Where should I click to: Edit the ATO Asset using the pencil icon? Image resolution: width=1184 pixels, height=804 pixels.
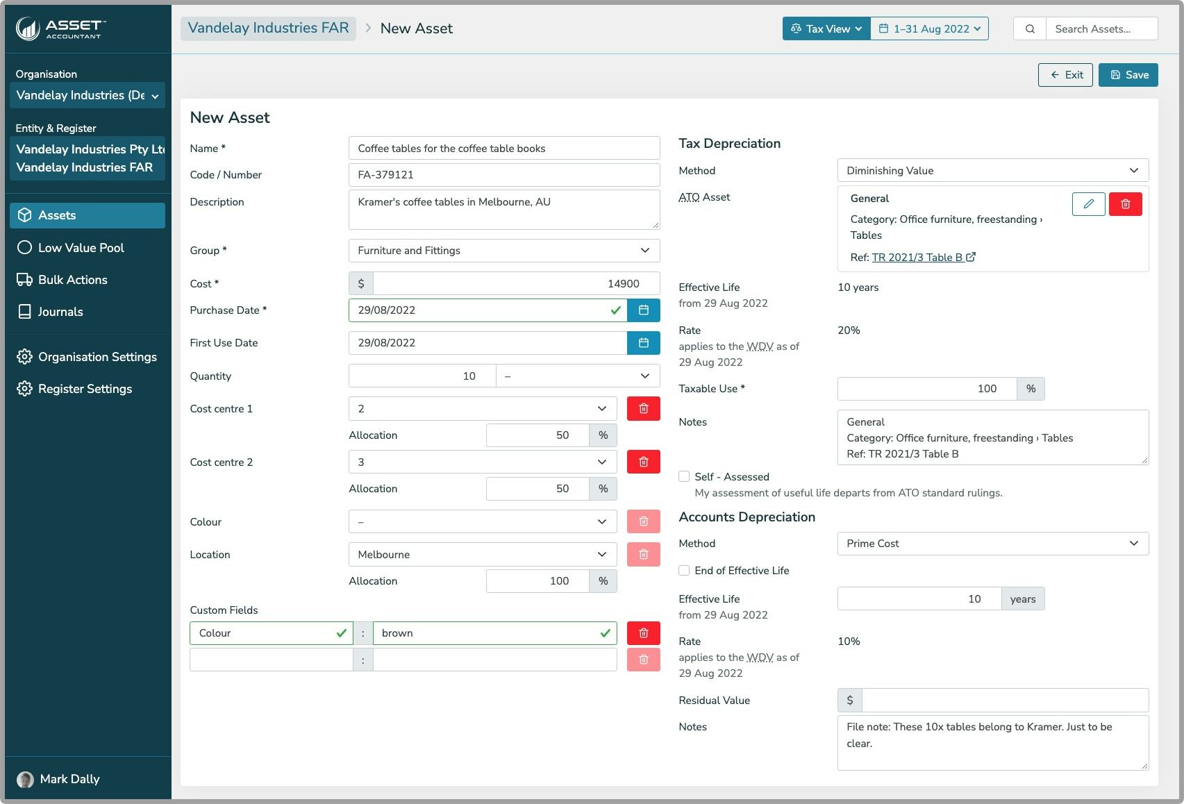click(1088, 204)
